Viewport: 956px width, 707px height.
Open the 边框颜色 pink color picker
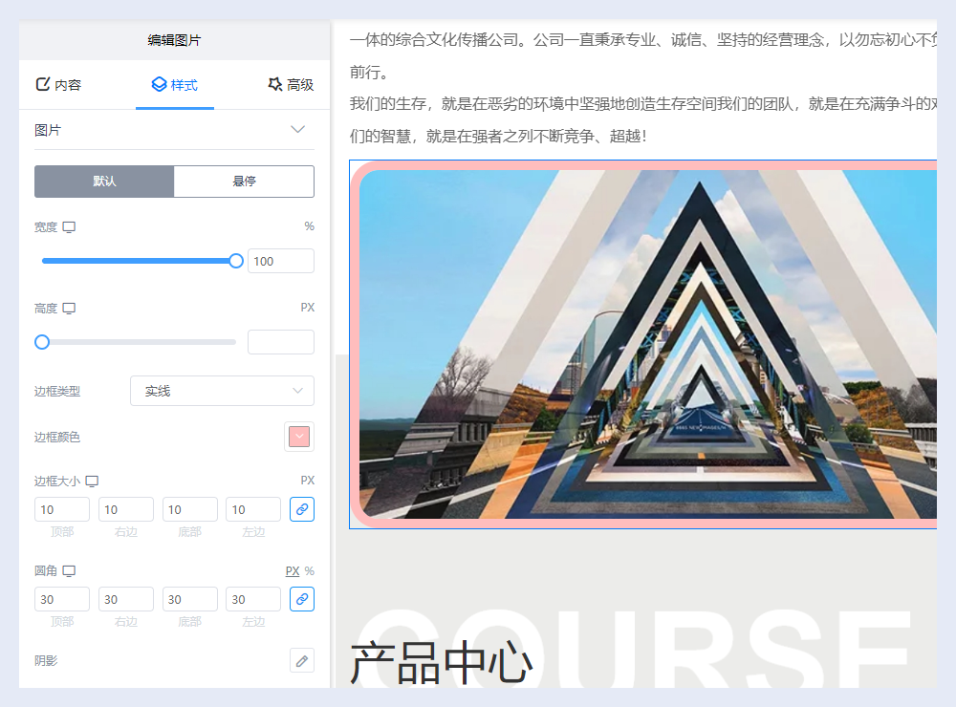[x=299, y=437]
